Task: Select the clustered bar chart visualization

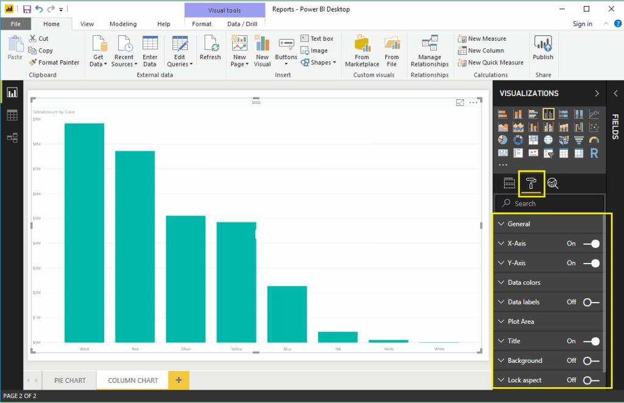Action: click(533, 114)
